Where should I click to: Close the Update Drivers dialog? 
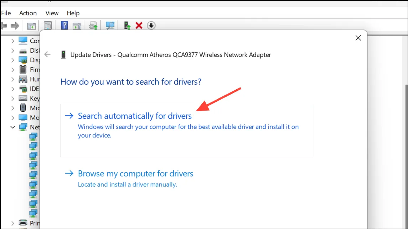[358, 38]
